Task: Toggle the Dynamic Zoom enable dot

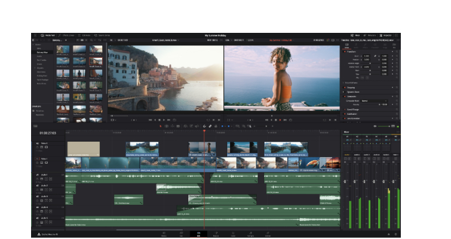Action: click(343, 92)
